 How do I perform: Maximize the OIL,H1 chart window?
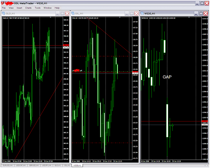[132, 13]
